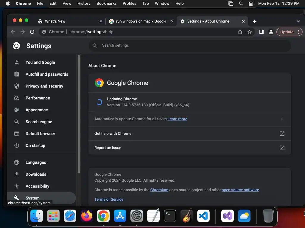Open the Profiles menu
This screenshot has height=228, width=305.
pyautogui.click(x=129, y=3)
